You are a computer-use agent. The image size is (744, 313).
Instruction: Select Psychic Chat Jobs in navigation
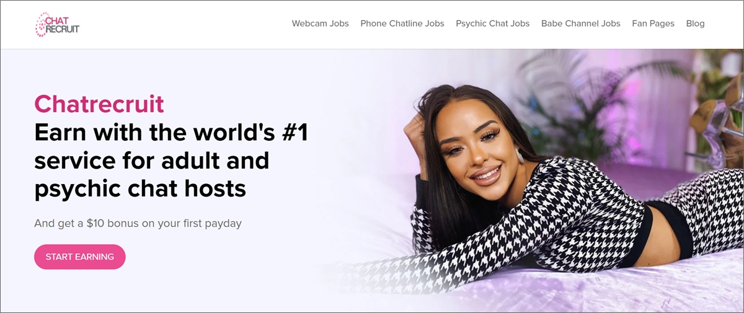(x=493, y=24)
